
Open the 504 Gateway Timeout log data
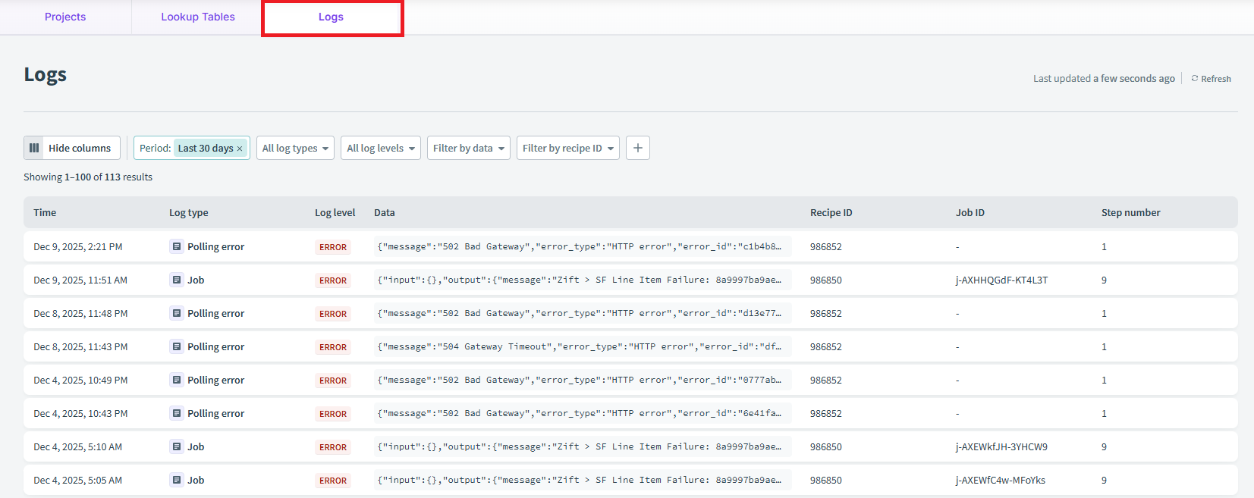coord(581,346)
